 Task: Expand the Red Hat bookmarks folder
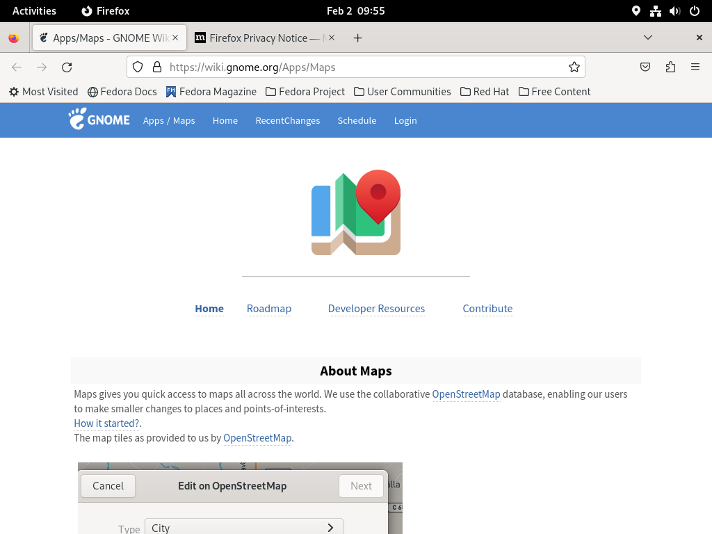pos(485,92)
